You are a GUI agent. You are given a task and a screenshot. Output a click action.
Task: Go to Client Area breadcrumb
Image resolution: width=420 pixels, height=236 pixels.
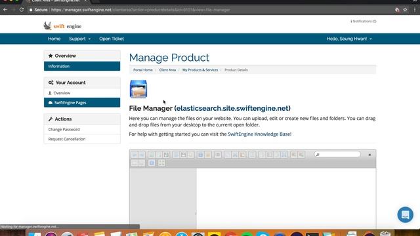click(x=167, y=70)
